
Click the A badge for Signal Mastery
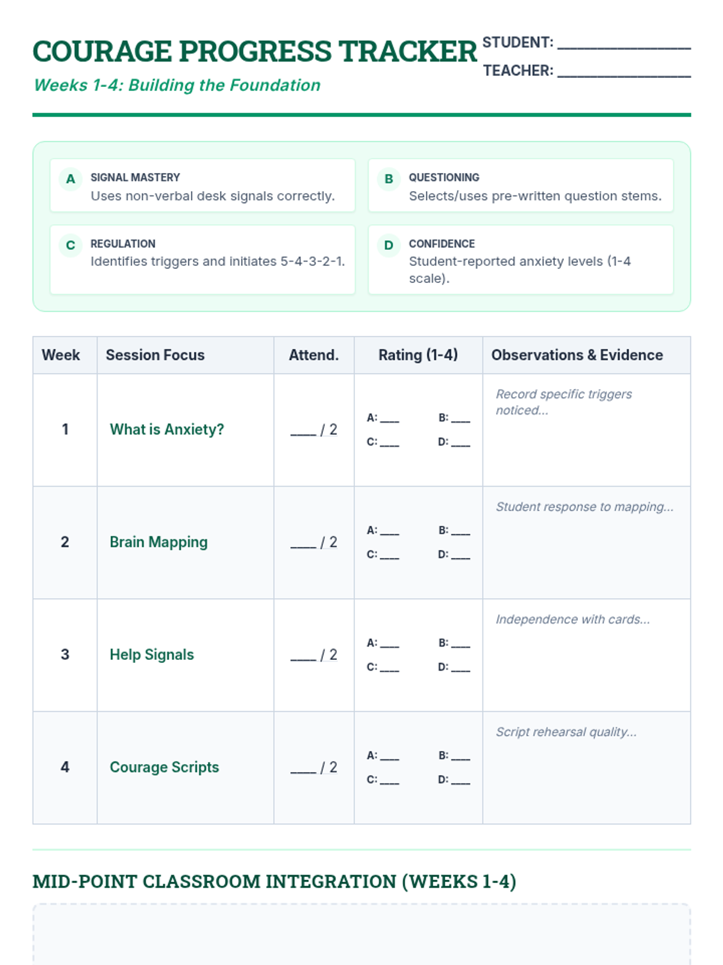click(x=70, y=179)
